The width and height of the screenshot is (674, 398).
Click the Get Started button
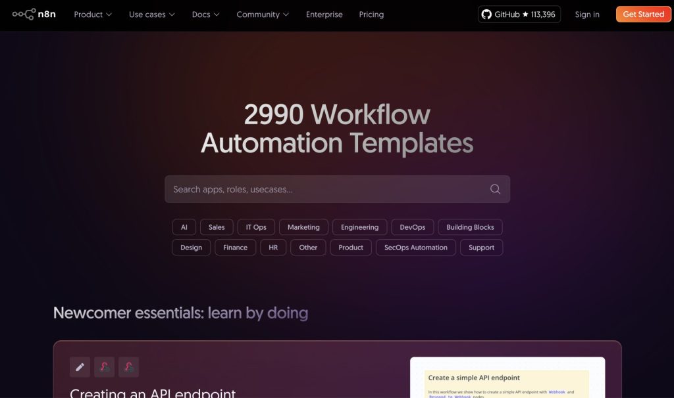point(644,14)
